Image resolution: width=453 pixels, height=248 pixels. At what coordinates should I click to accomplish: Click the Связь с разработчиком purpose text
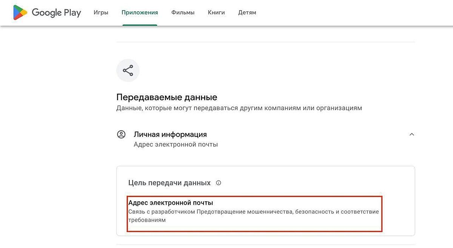pyautogui.click(x=162, y=212)
